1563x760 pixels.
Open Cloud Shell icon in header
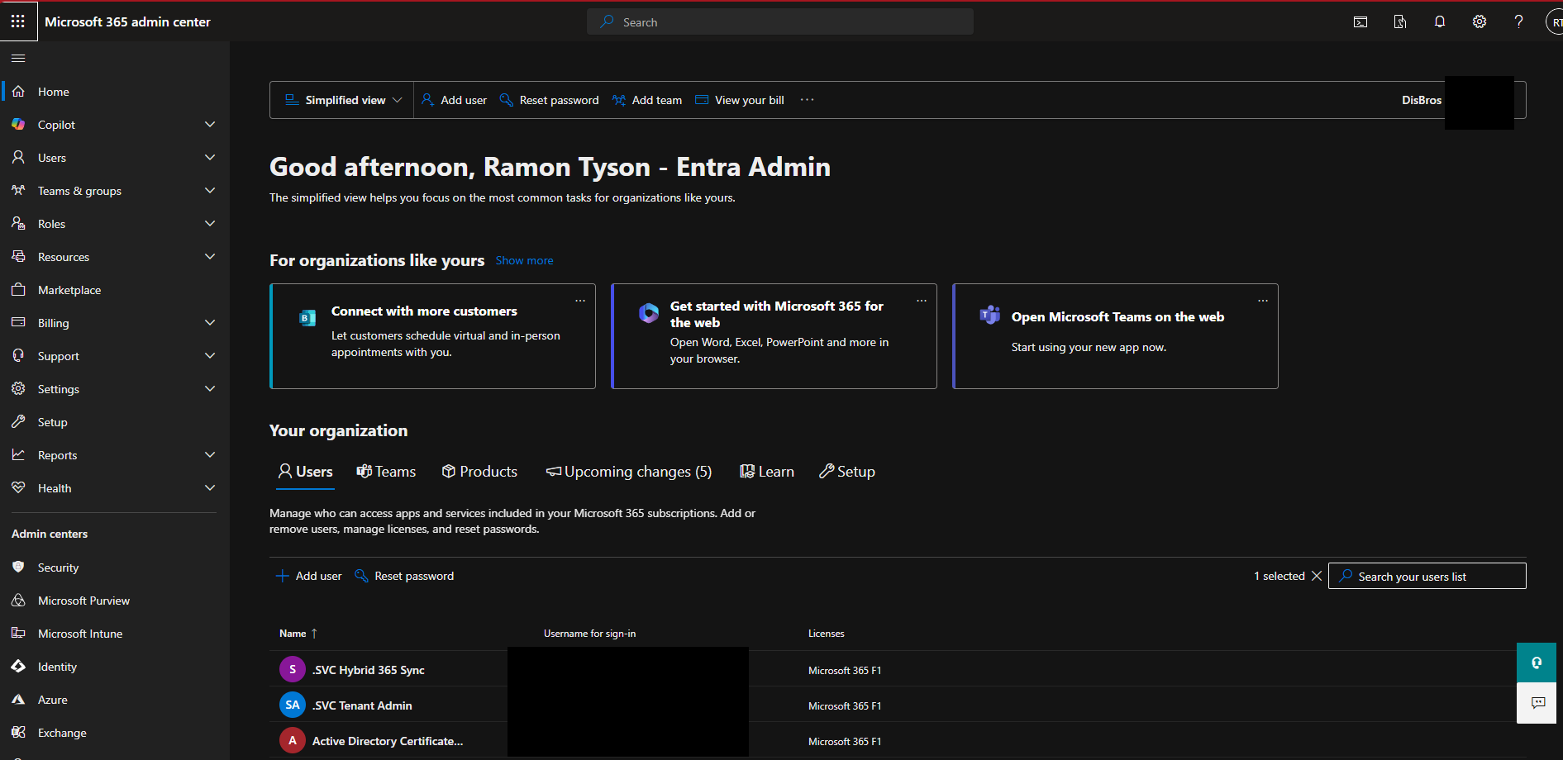(1360, 22)
